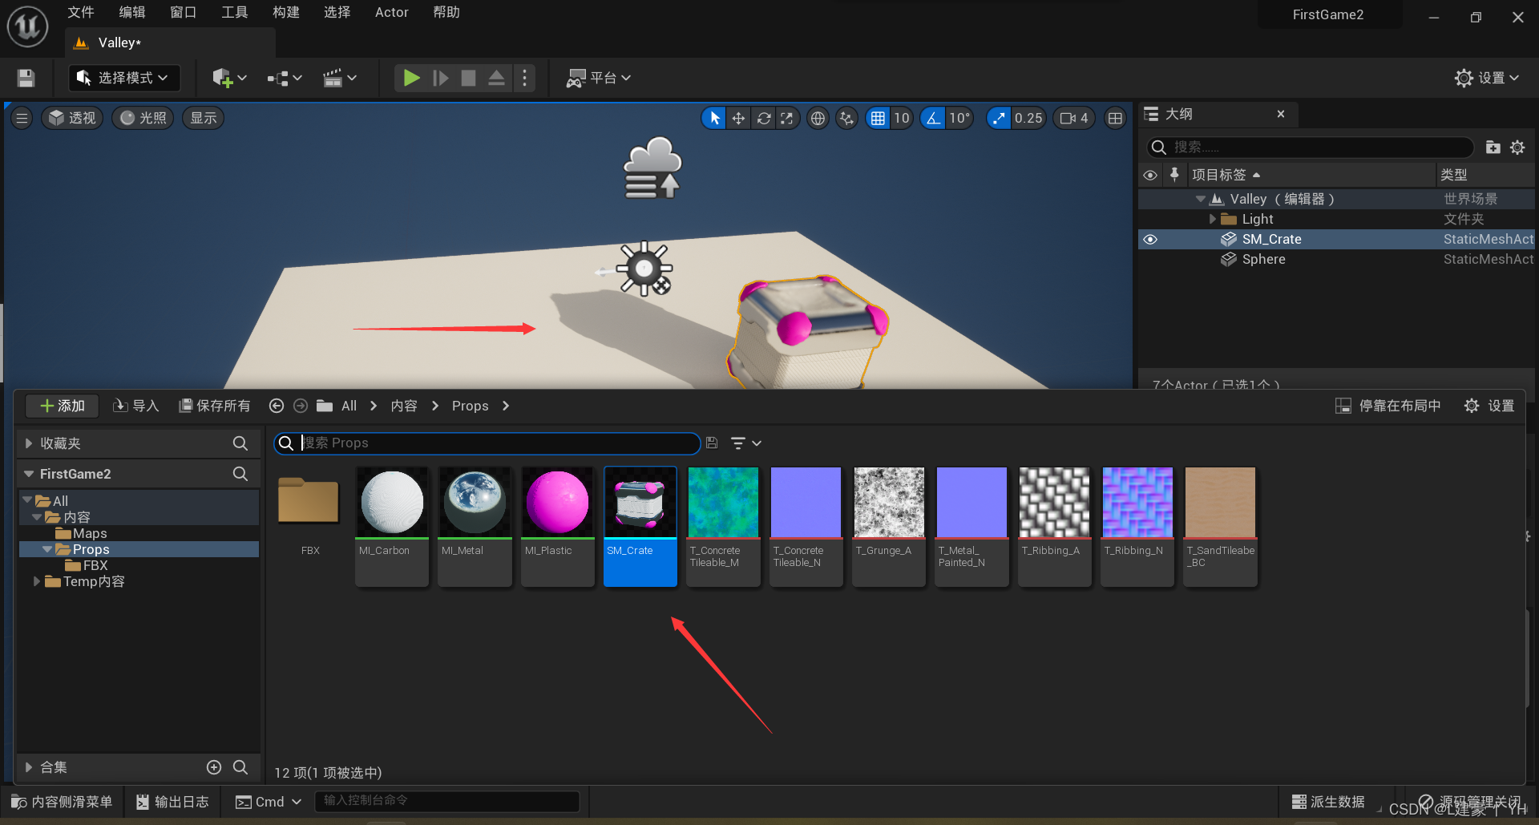Toggle rotation snapping angle icon
This screenshot has width=1539, height=825.
tap(933, 119)
